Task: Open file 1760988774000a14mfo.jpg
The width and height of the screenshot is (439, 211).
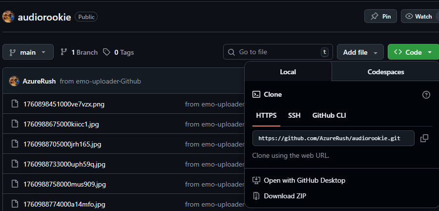Action: (64, 204)
